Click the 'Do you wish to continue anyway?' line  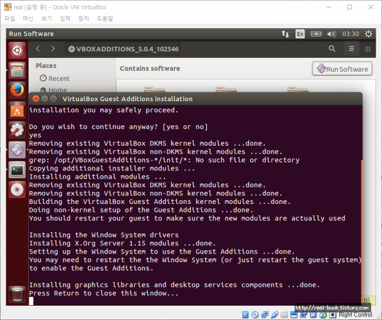(118, 127)
